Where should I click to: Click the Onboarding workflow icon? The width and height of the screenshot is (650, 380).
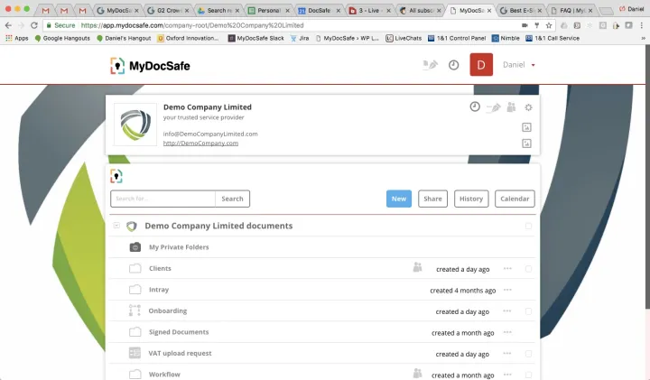coord(135,310)
